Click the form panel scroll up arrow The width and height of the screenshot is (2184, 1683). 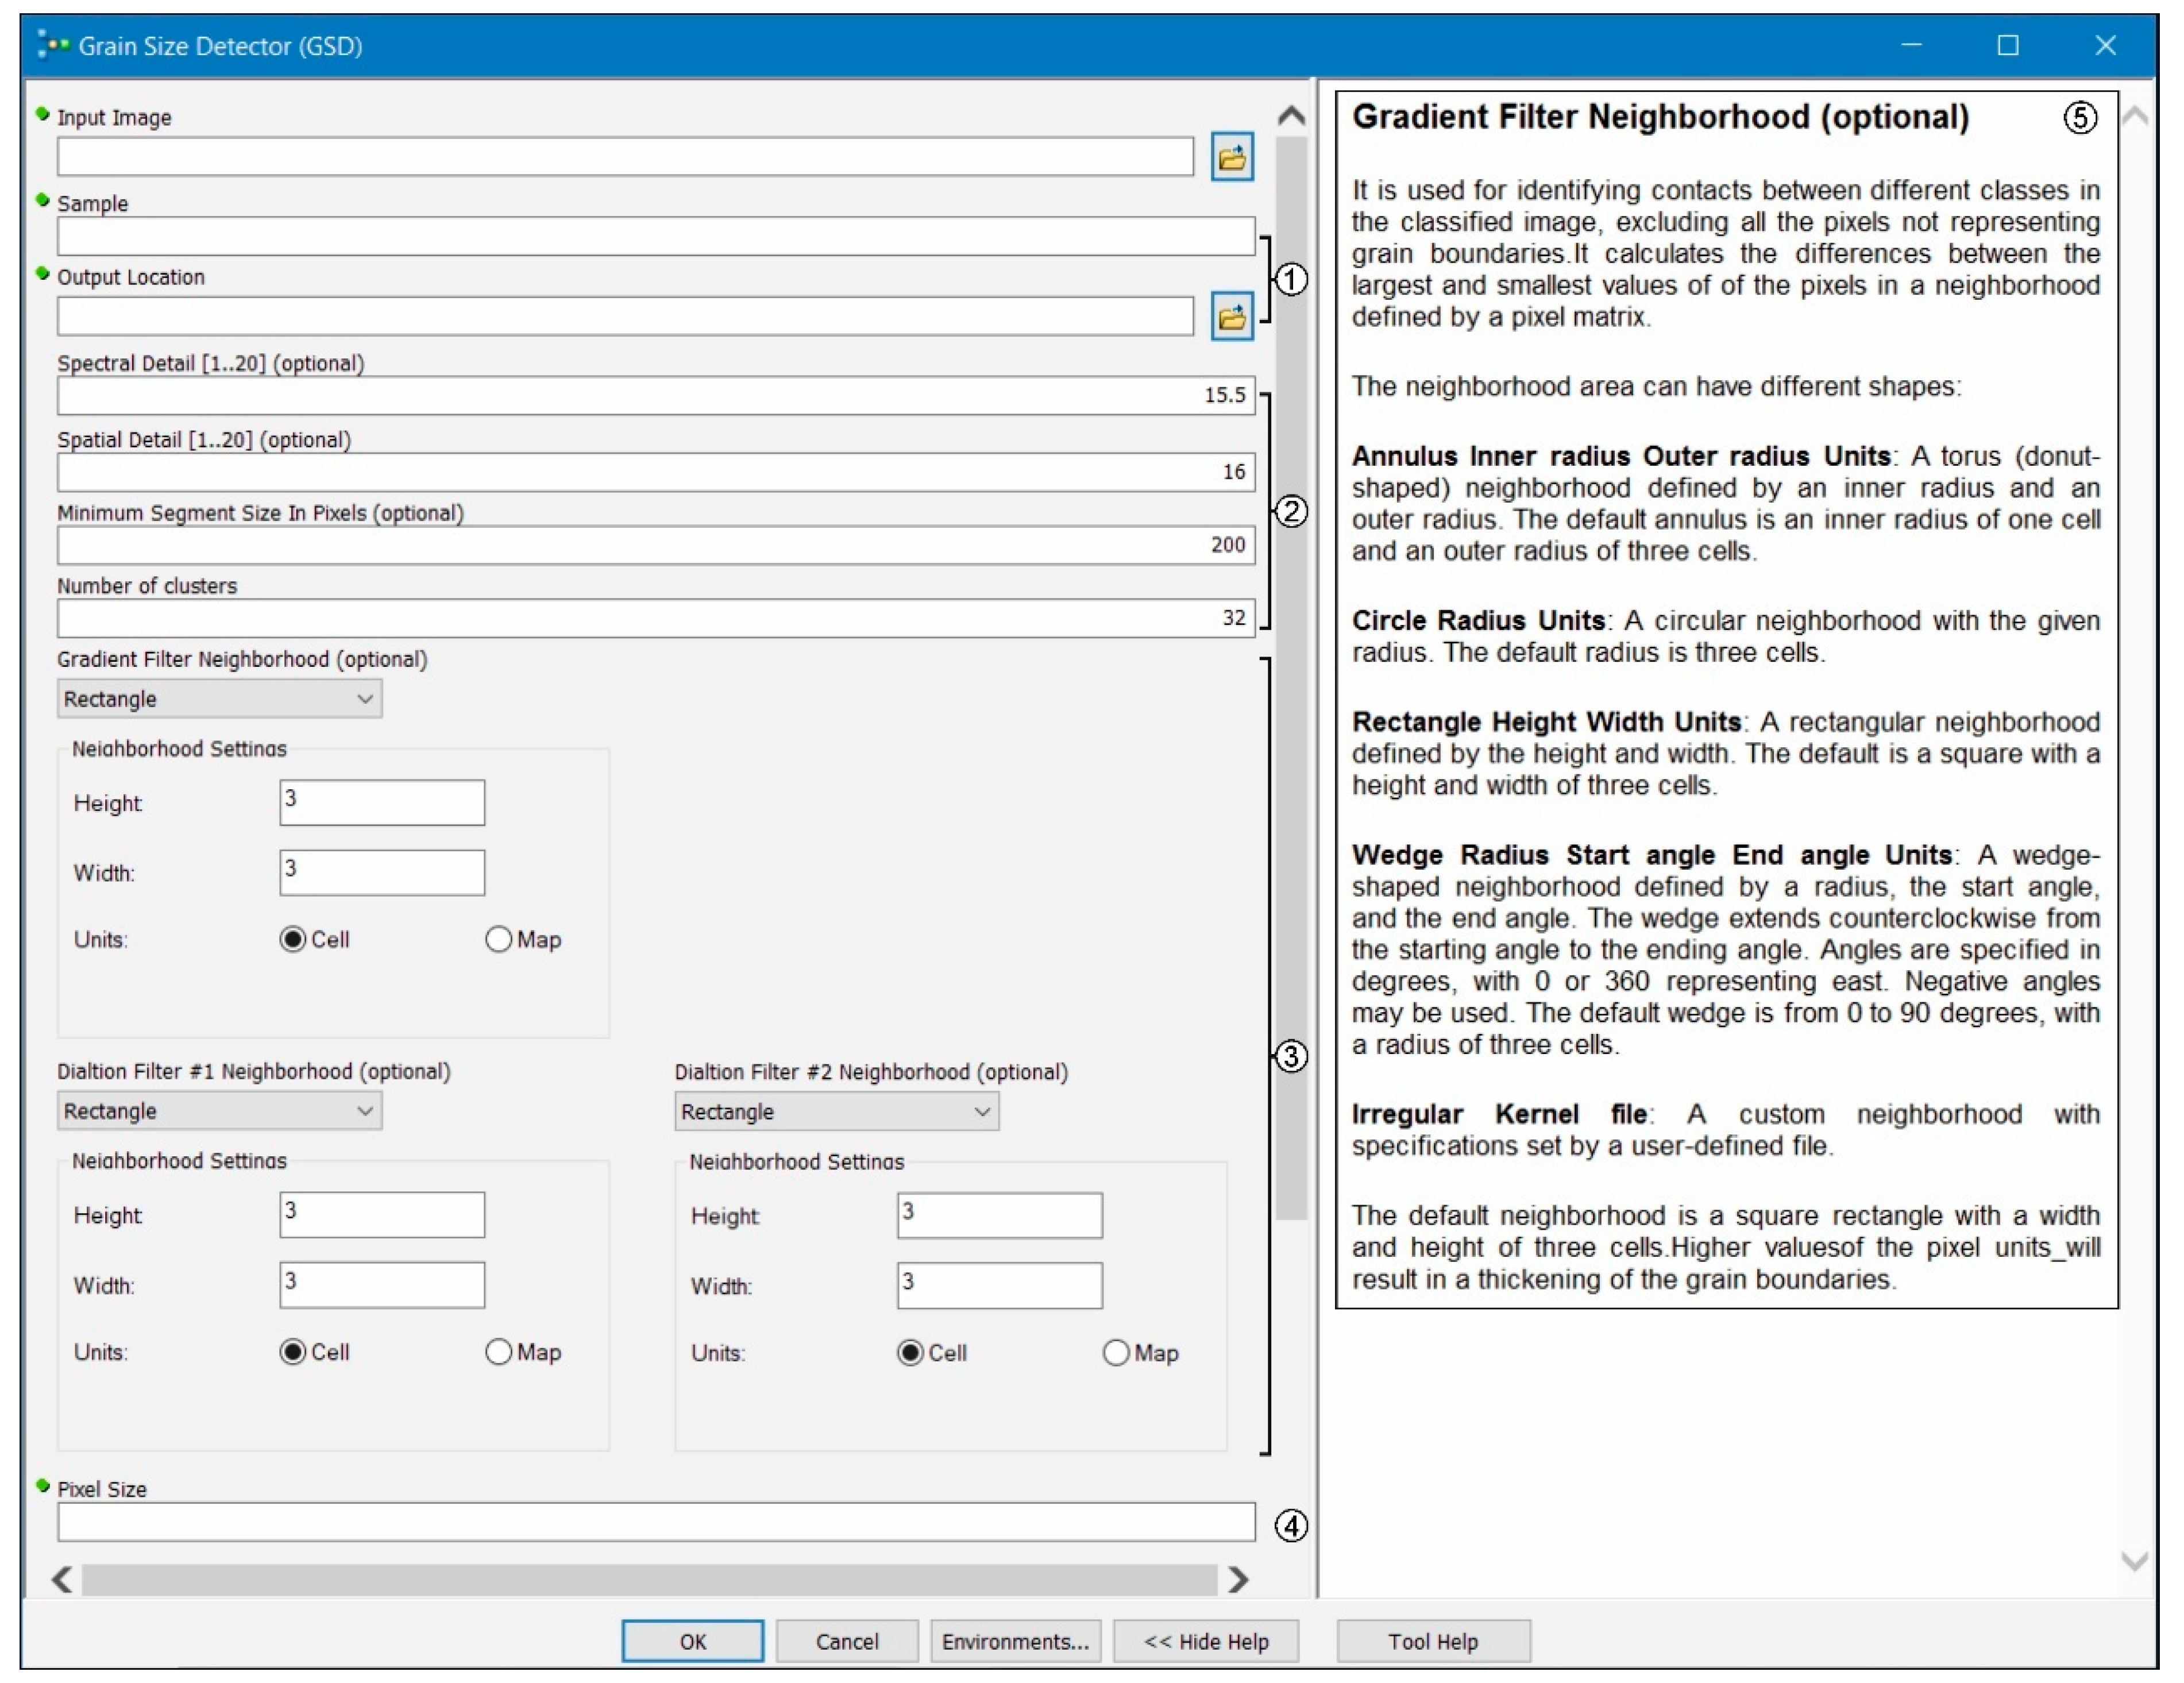(x=1291, y=116)
